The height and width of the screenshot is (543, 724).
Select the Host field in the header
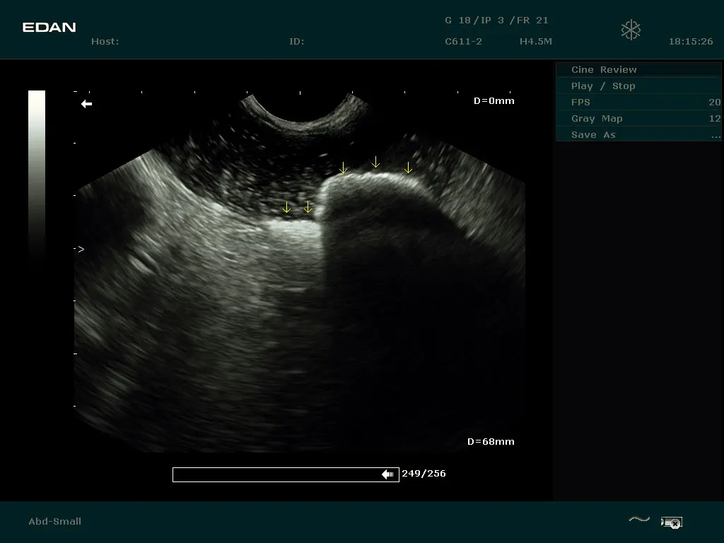click(x=105, y=42)
